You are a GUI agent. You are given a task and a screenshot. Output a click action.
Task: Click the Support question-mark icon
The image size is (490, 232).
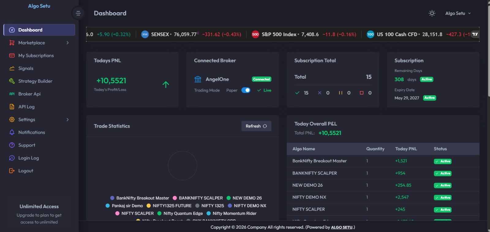tap(12, 145)
